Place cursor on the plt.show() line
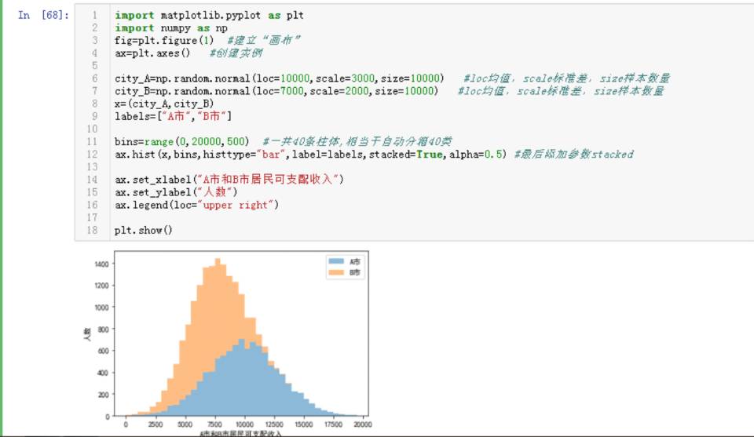754x437 pixels. 143,231
